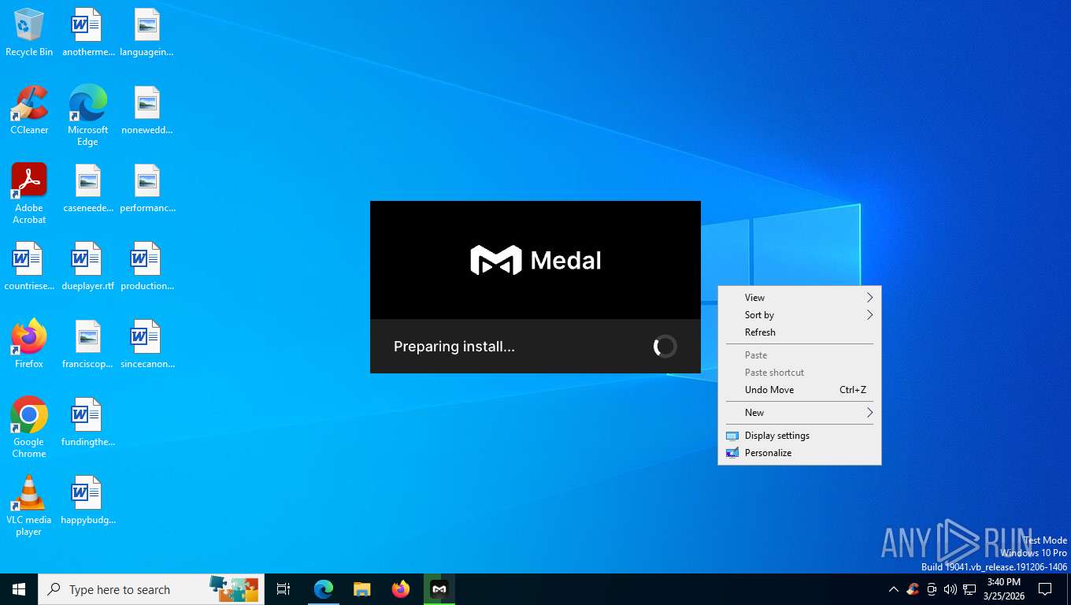
Task: Select the countriese... Word document icon
Action: pos(29,266)
